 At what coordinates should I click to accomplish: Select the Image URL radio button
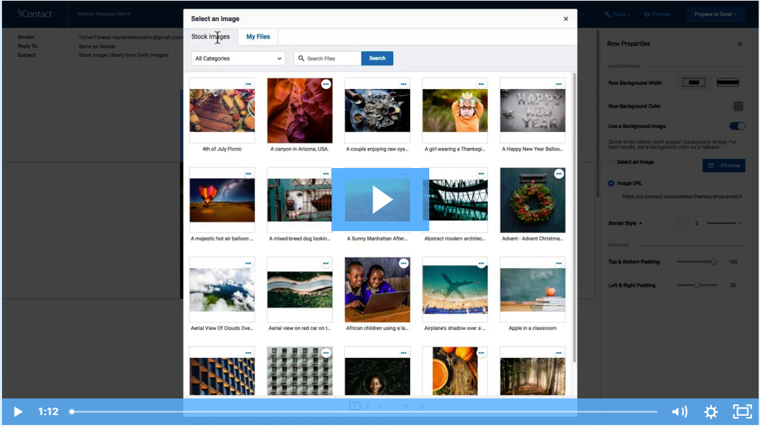pyautogui.click(x=612, y=184)
